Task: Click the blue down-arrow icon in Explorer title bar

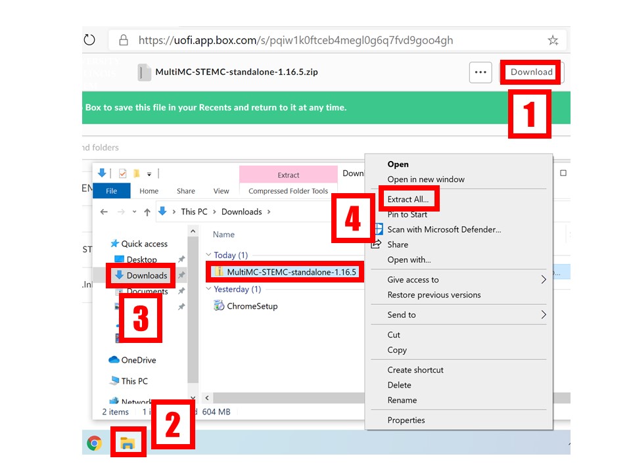Action: pyautogui.click(x=102, y=173)
